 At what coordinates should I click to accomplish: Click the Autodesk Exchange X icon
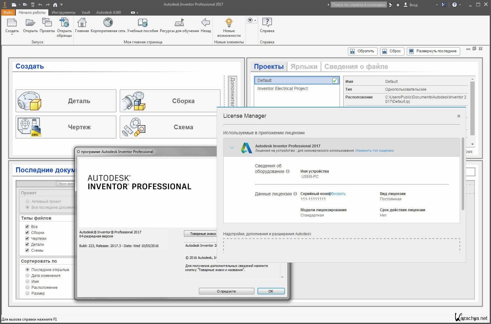(444, 5)
